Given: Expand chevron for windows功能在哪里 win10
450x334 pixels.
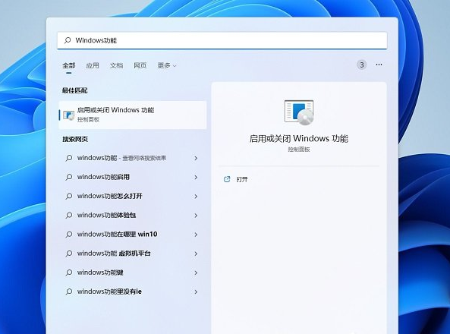Looking at the screenshot, I should point(196,235).
